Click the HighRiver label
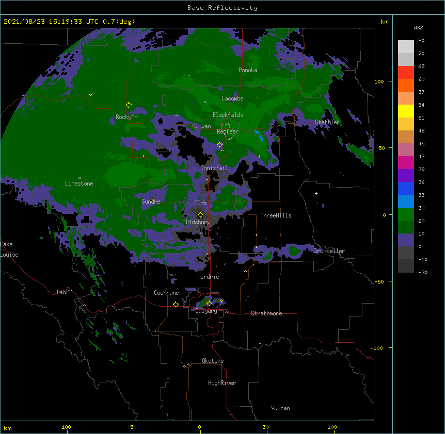The image size is (445, 434). point(222,383)
